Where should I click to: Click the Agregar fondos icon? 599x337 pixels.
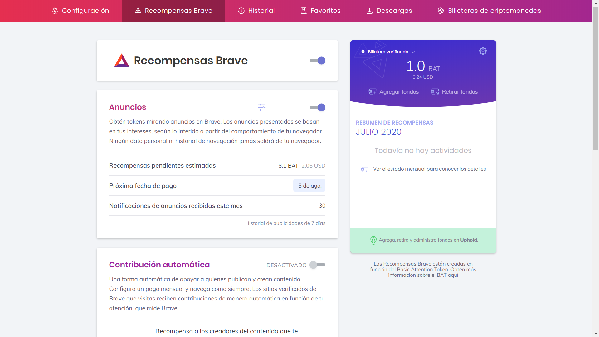coord(373,92)
